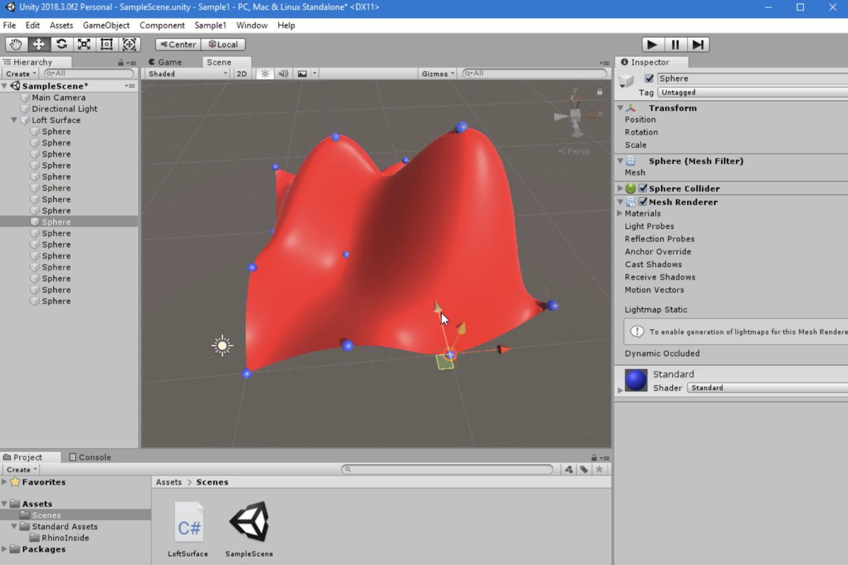848x565 pixels.
Task: Open the Shaded draw mode dropdown
Action: (x=185, y=73)
